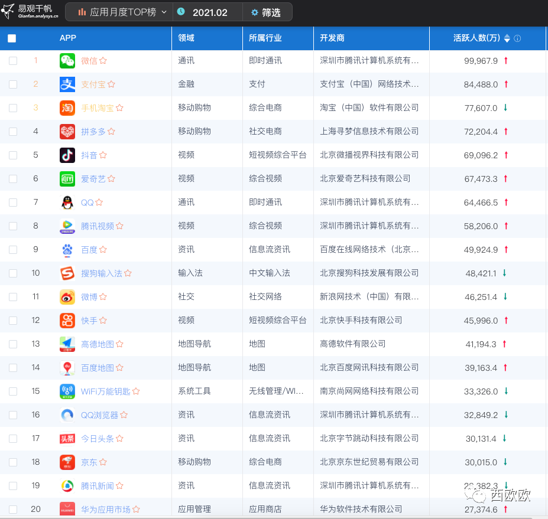Click the Amap (高德地图) app icon
Screen dimensions: 548x519
67,344
